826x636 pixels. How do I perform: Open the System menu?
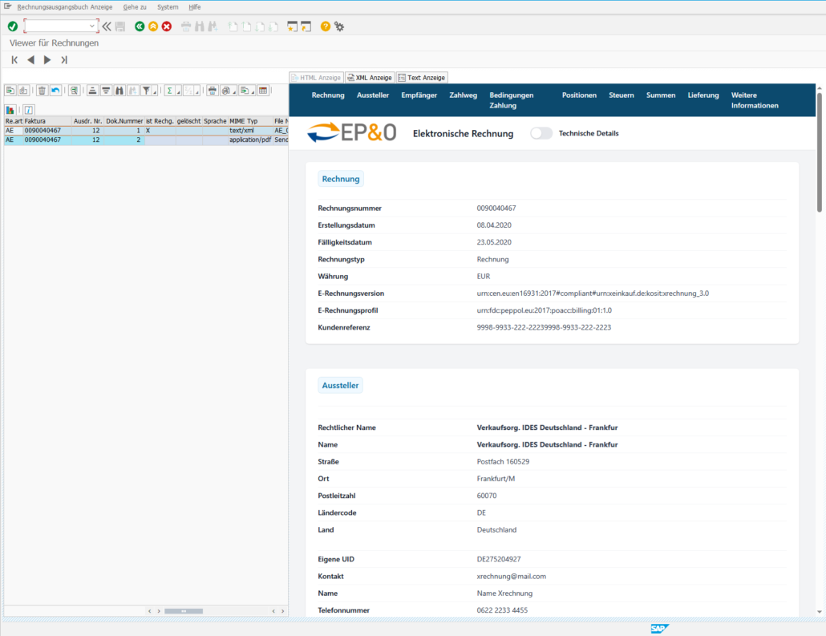tap(168, 7)
